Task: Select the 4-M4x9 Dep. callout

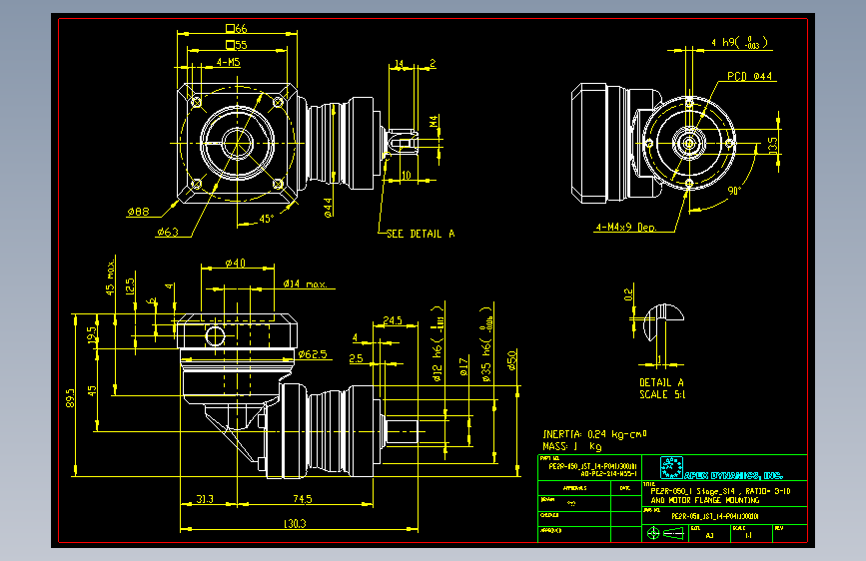Action: click(625, 227)
